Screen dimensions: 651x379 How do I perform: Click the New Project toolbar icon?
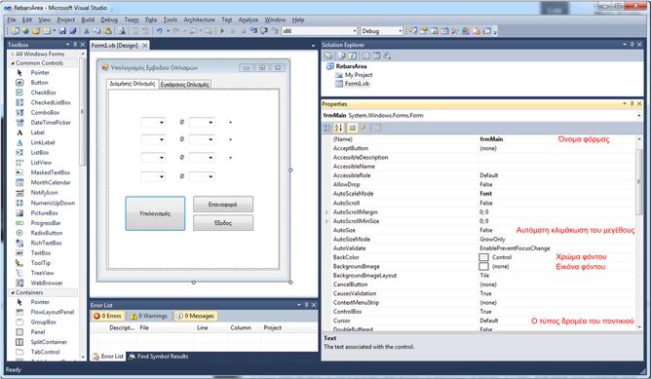point(15,31)
